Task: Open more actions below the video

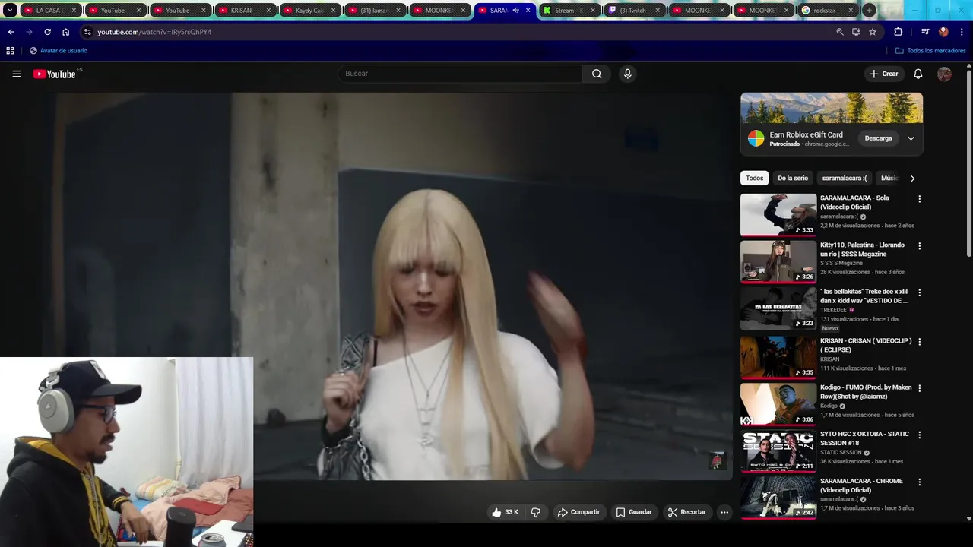Action: click(724, 512)
